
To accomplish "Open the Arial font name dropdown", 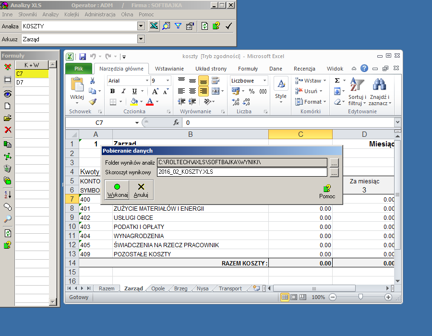I will [147, 81].
